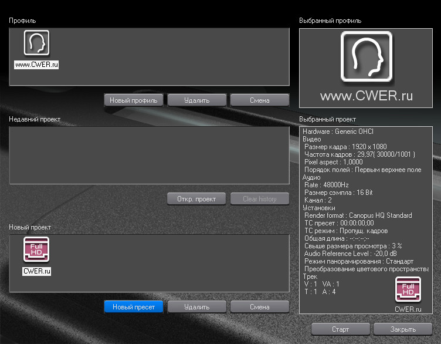
Task: Click the CWER.ru label under the Новый проект preset
Action: click(36, 271)
